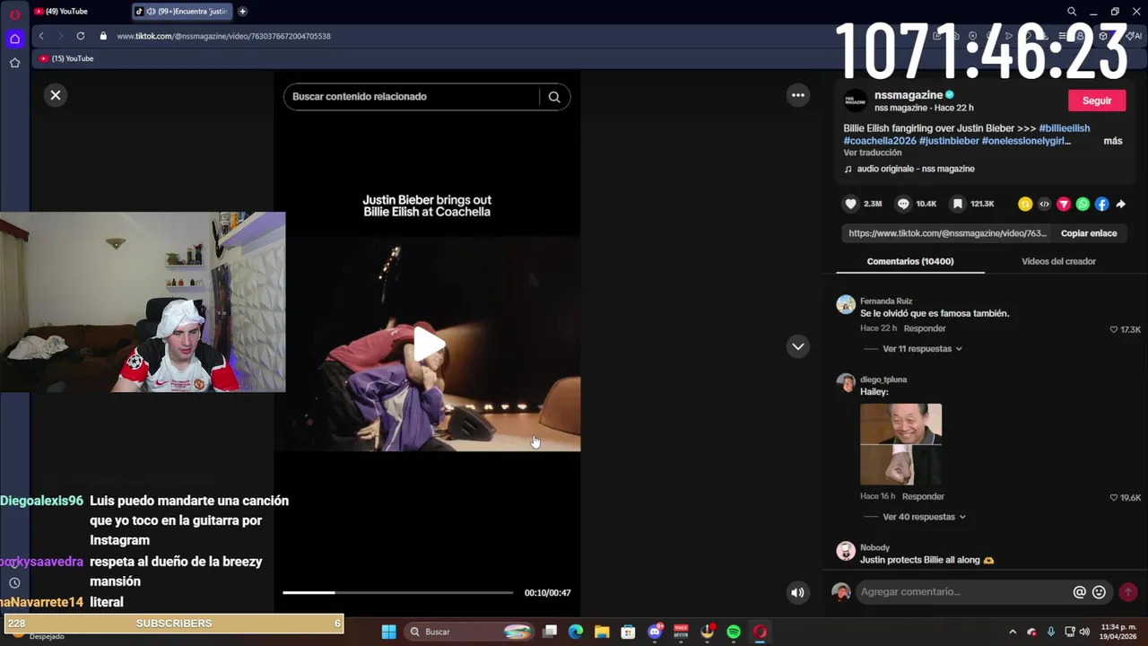Open the emoji picker in comment box
Viewport: 1148px width, 646px height.
[x=1099, y=592]
